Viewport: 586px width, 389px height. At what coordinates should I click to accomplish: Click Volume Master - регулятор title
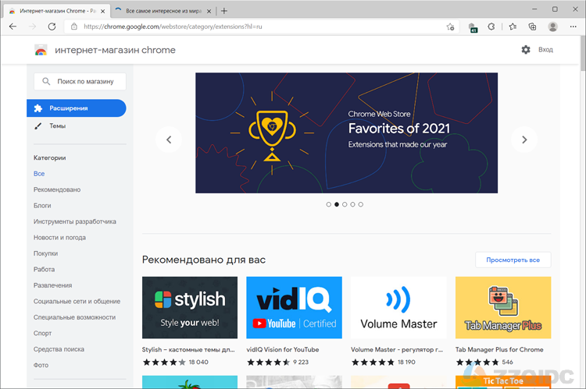pos(396,350)
